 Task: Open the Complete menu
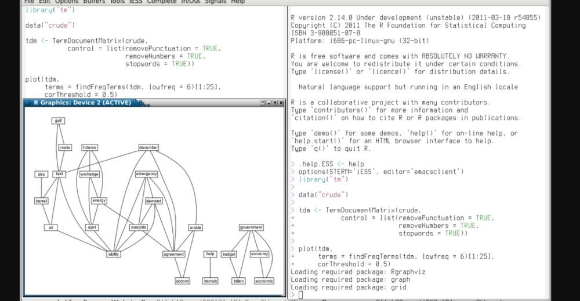[162, 2]
